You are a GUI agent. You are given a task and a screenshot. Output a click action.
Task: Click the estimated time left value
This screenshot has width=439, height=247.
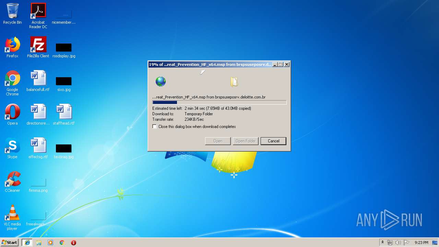tap(218, 108)
